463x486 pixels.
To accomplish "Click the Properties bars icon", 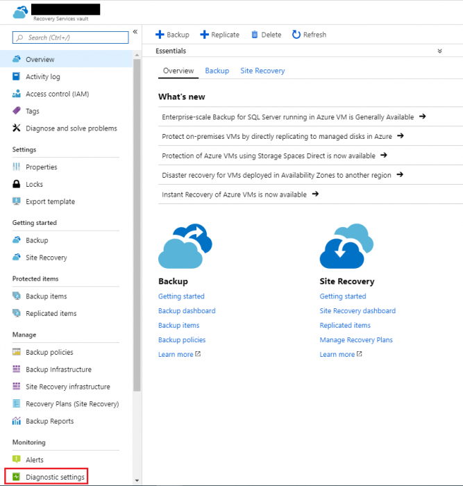I will click(x=17, y=167).
